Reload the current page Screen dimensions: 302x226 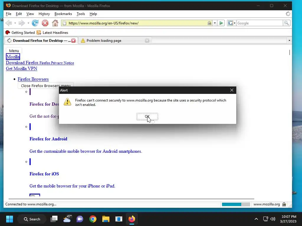pyautogui.click(x=35, y=23)
